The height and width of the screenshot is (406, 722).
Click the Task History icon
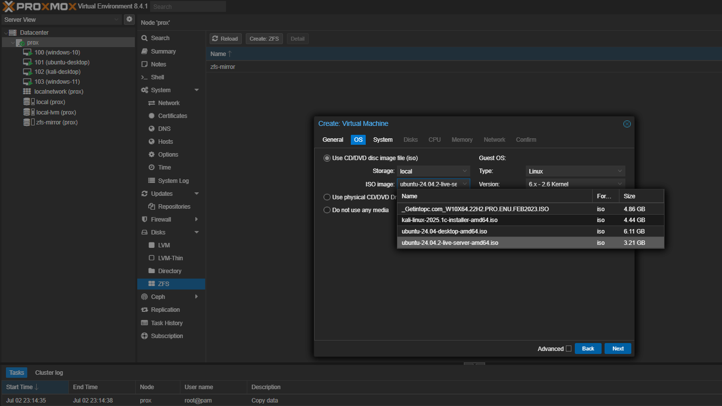pyautogui.click(x=145, y=323)
